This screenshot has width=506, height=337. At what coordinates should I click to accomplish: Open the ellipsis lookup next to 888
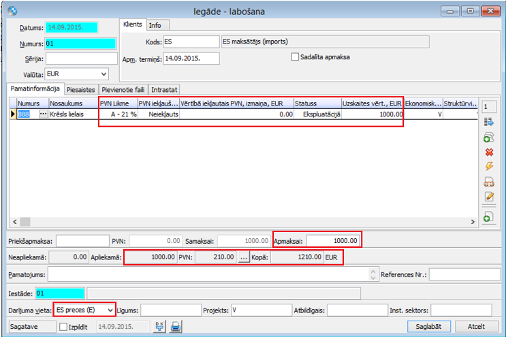43,114
